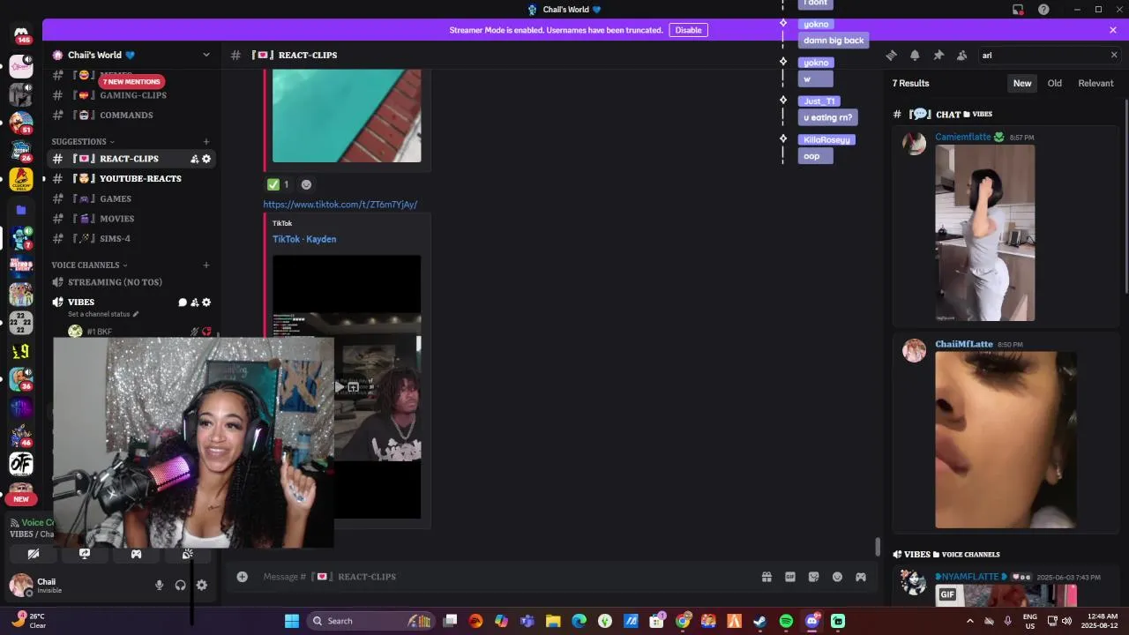Sort search results by Relevant
Screen dimensions: 1129x635
1095,83
